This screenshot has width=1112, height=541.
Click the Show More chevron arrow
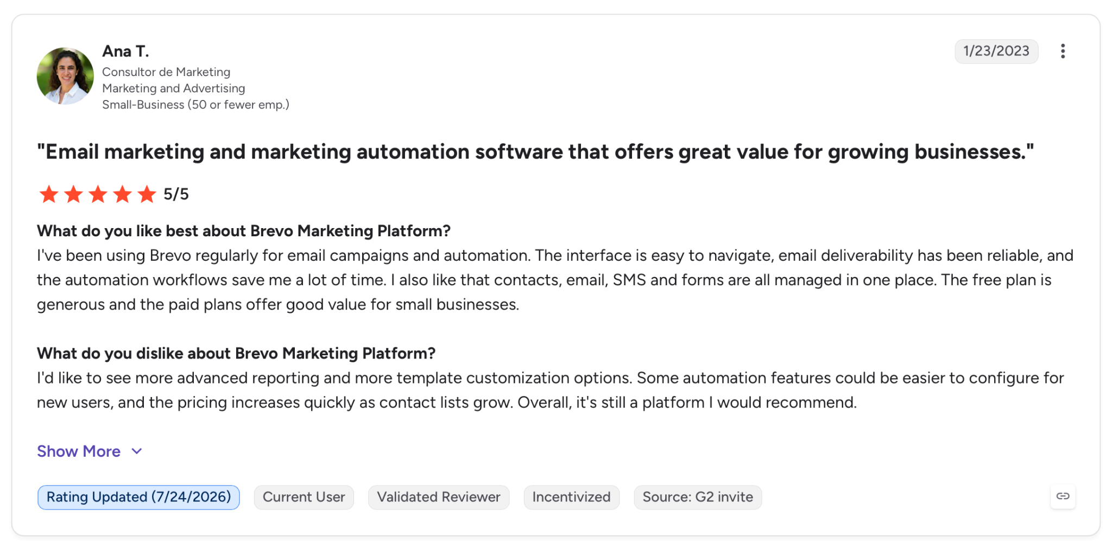137,451
